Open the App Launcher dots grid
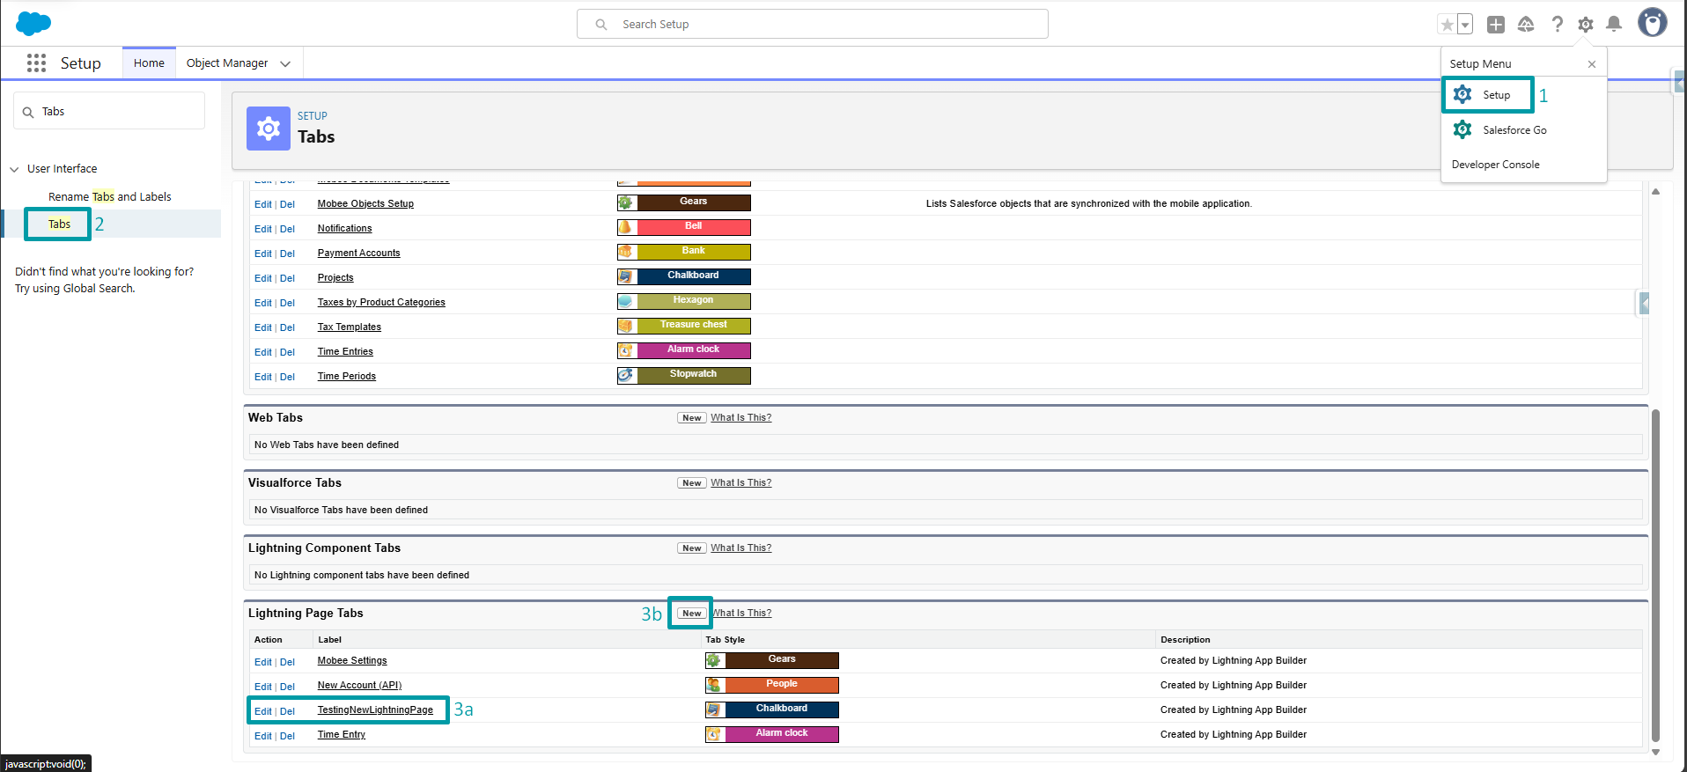 coord(36,63)
